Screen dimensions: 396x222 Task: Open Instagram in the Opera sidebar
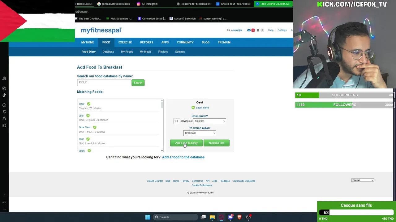4,88
